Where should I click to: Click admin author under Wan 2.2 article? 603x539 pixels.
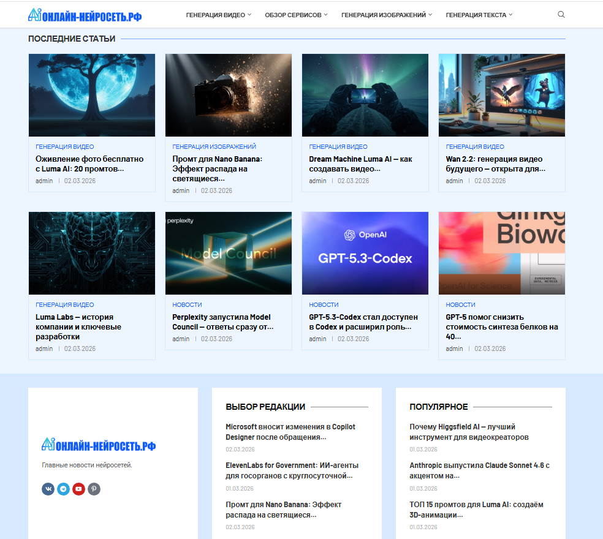[454, 181]
